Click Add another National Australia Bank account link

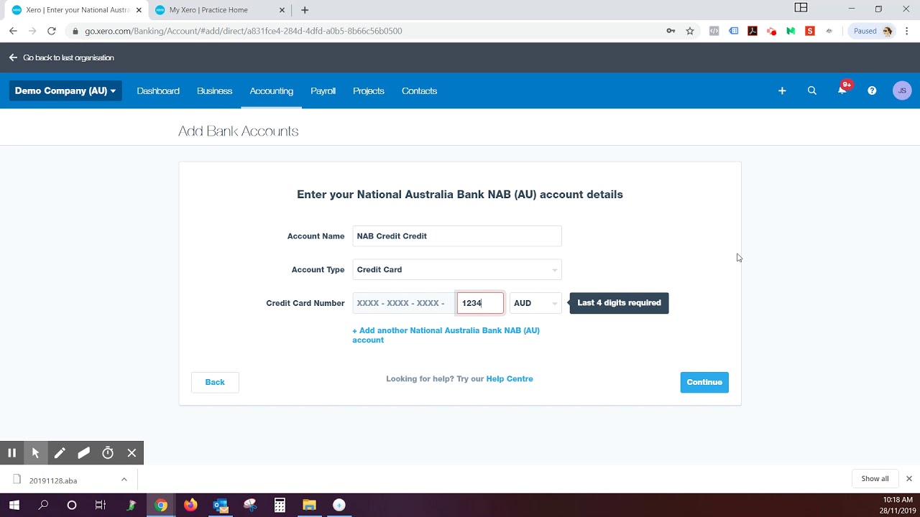point(446,335)
